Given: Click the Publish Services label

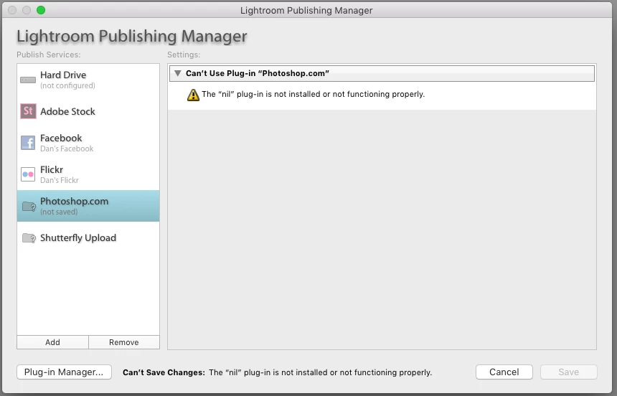Looking at the screenshot, I should click(x=48, y=55).
